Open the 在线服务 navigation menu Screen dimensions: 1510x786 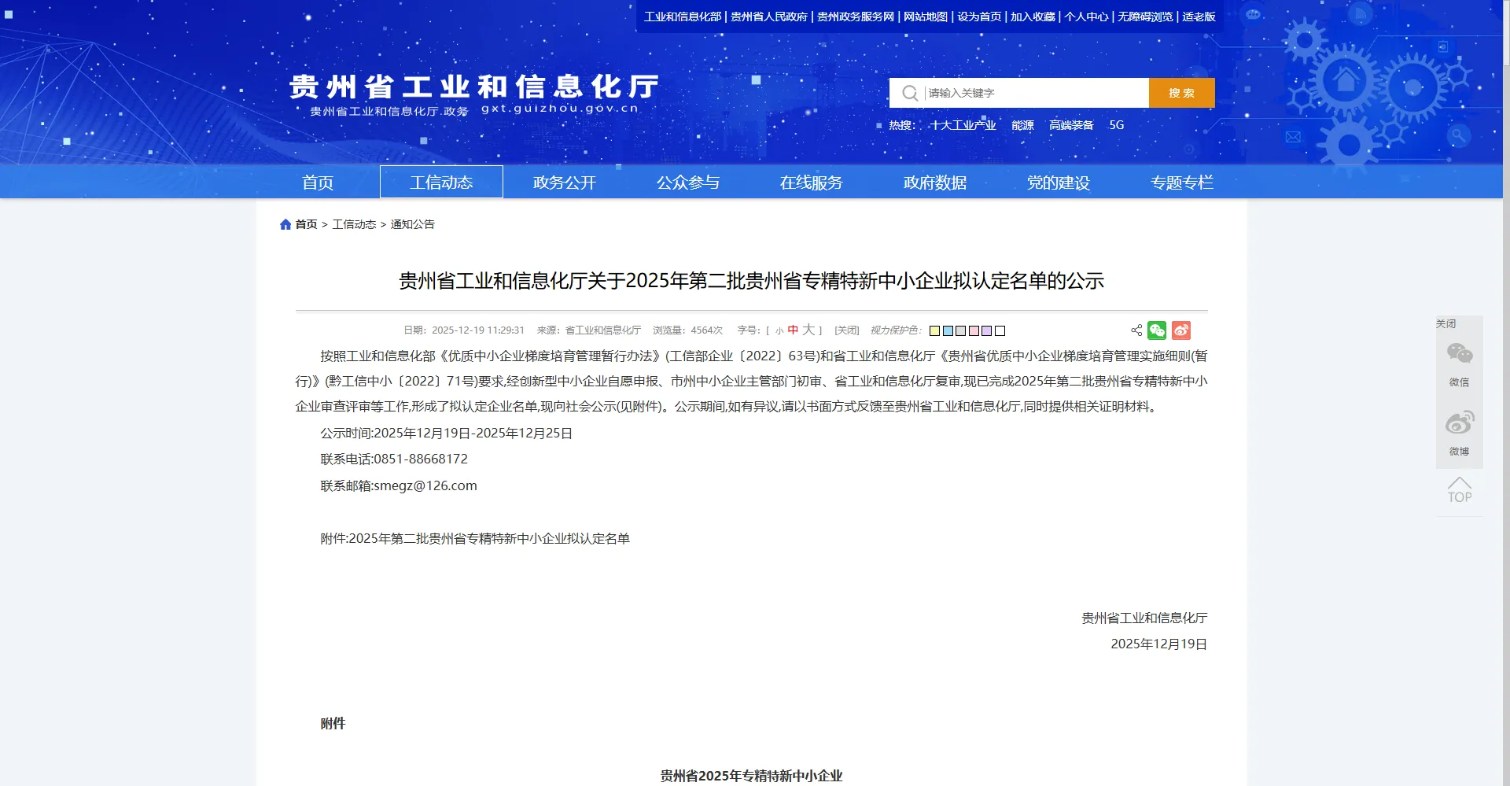[x=811, y=183]
